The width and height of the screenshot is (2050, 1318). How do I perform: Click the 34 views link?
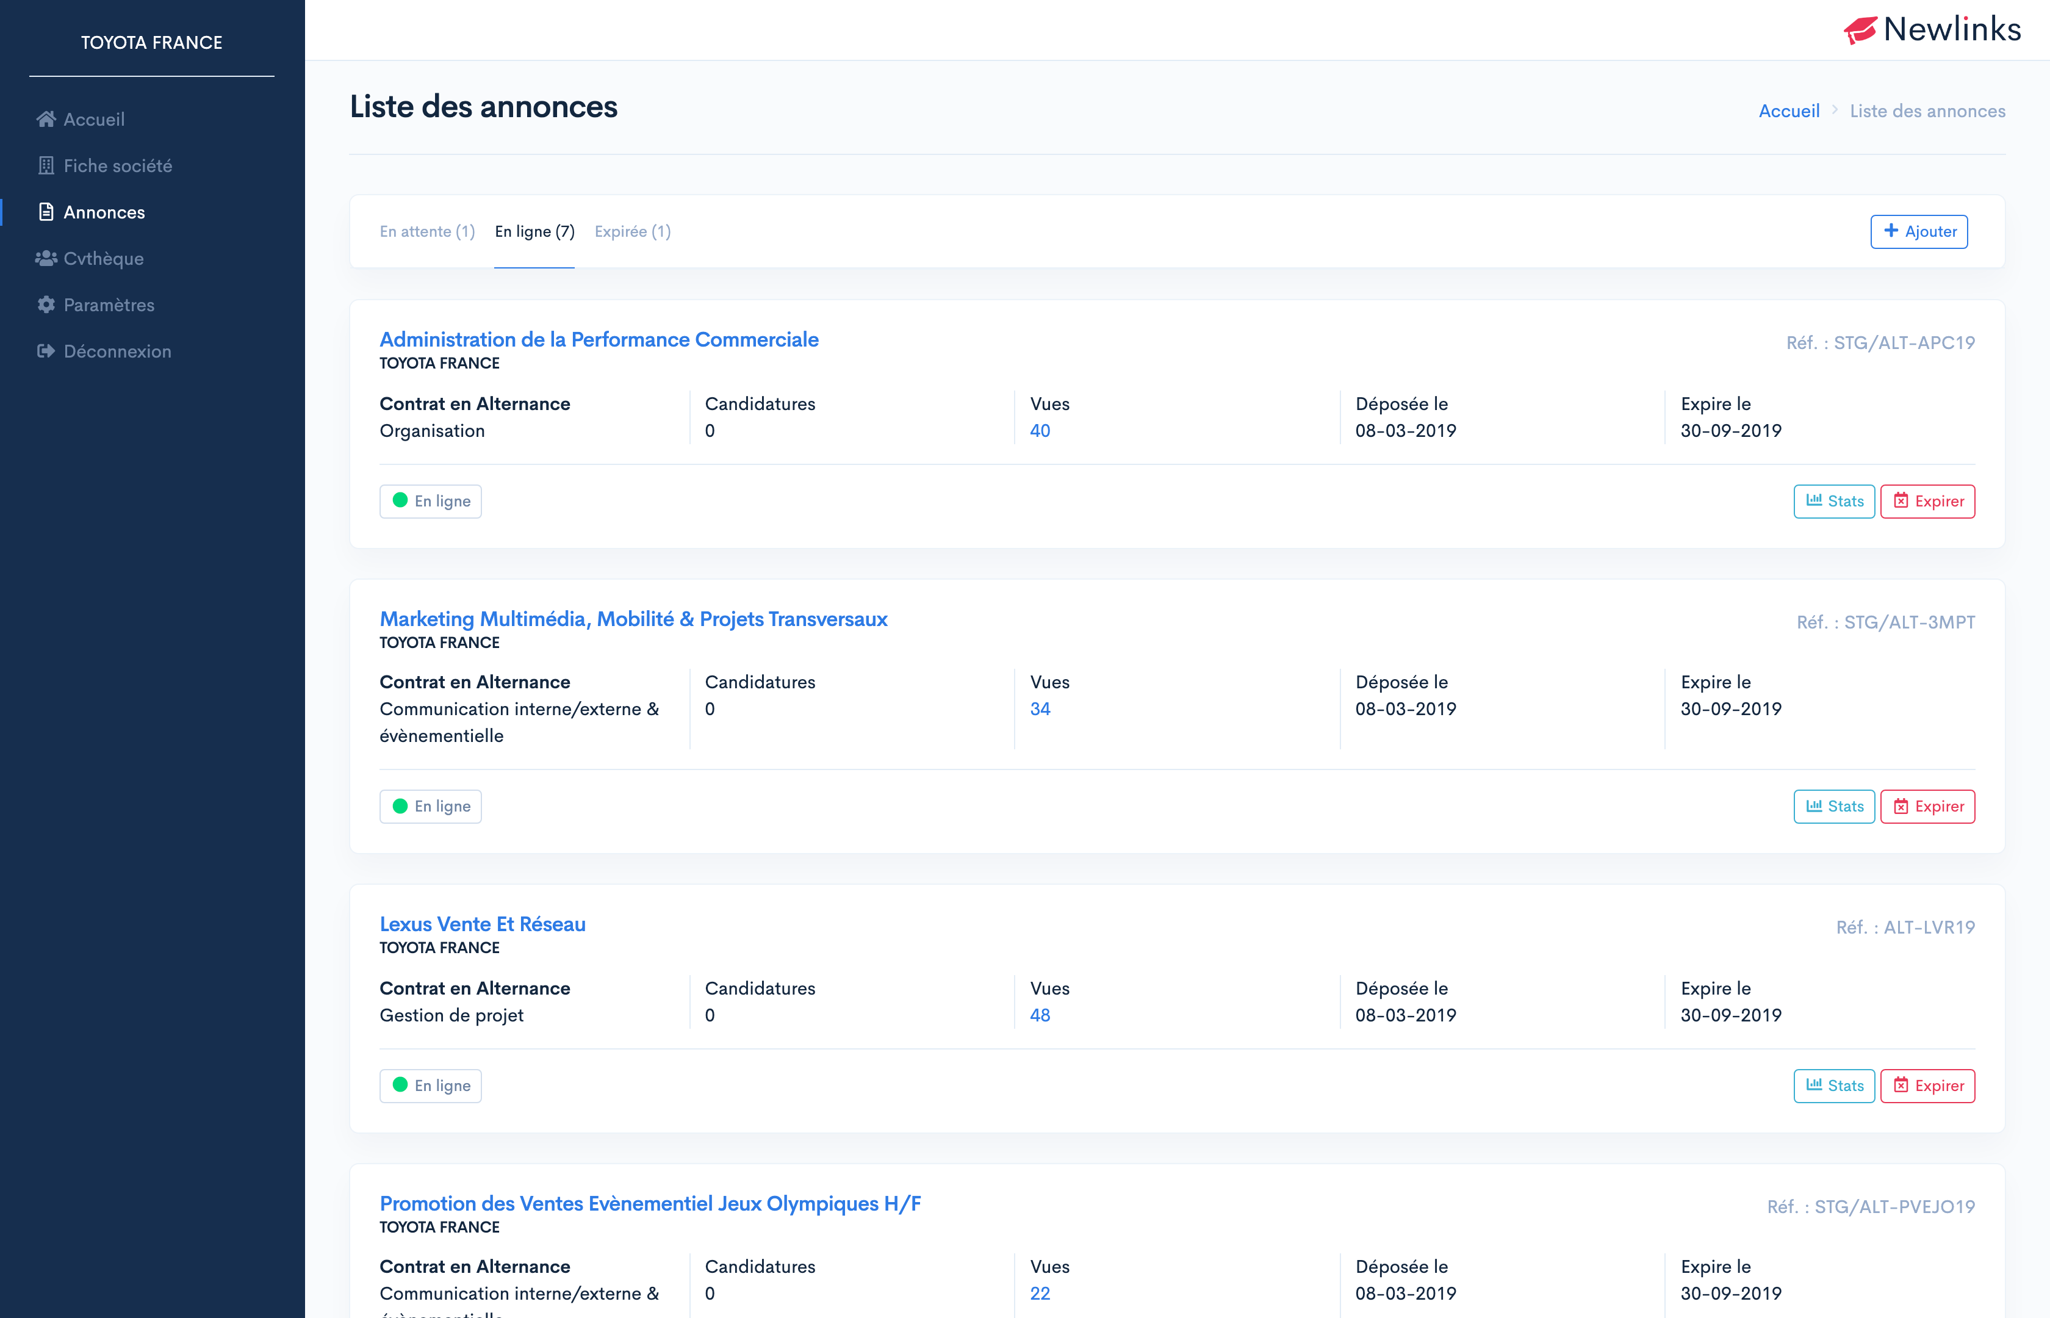point(1040,708)
